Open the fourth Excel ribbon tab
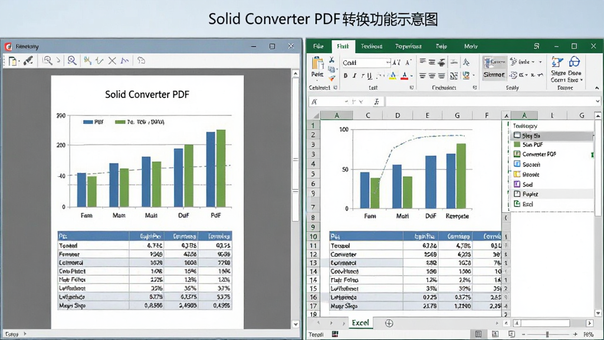604x340 pixels. [x=408, y=46]
